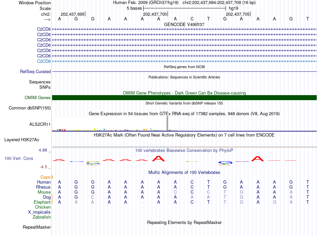
Task: Click 'Publications: Sequences in Scientific Articles' title
Action: [x=184, y=77]
